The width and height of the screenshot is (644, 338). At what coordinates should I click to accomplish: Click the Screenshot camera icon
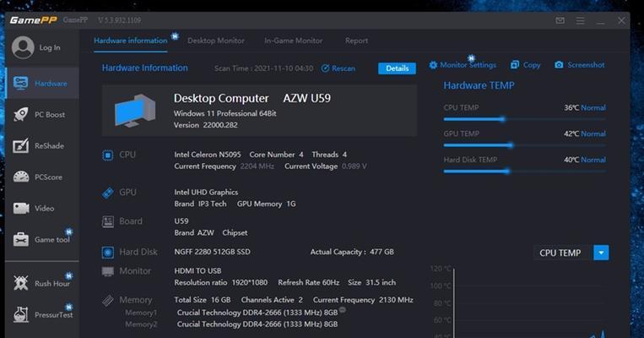coord(559,64)
